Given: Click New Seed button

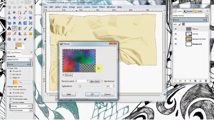Looking at the screenshot, I should point(95,81).
